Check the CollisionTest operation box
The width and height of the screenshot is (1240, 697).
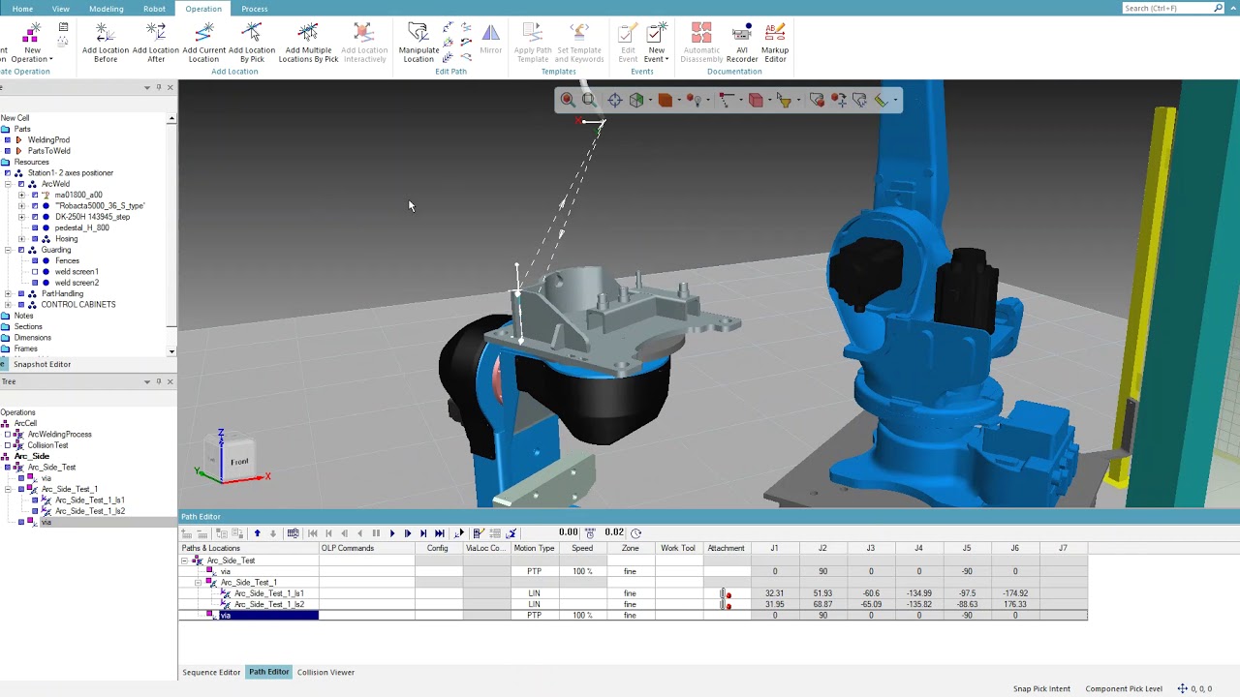[7, 445]
